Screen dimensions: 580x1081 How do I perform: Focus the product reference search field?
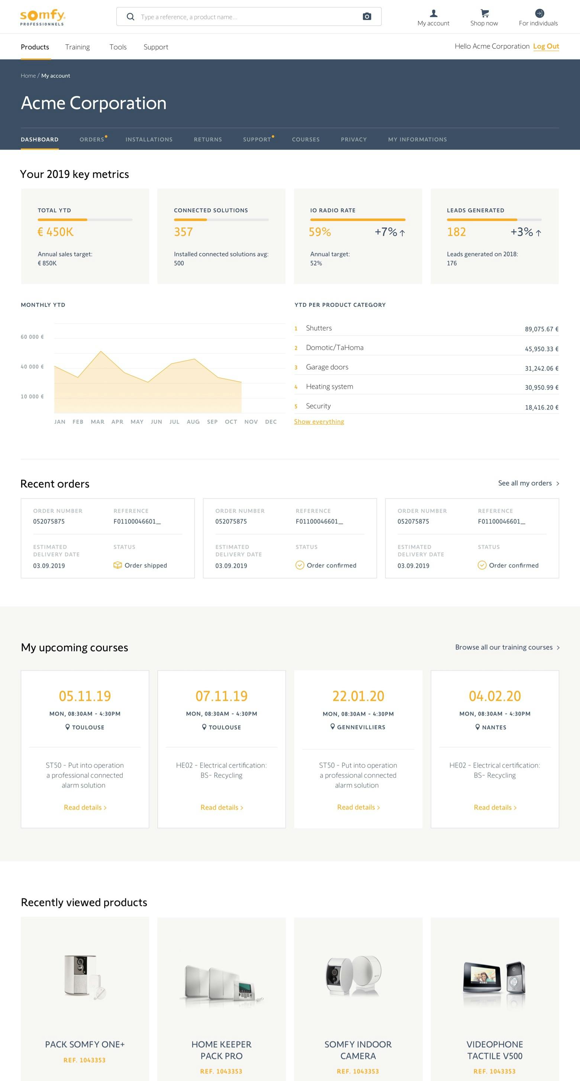point(249,17)
